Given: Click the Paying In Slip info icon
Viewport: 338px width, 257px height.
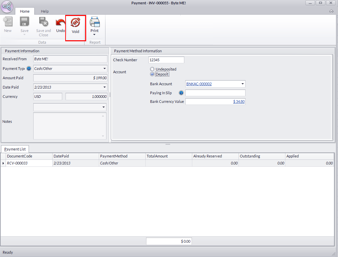Looking at the screenshot, I should pyautogui.click(x=181, y=93).
